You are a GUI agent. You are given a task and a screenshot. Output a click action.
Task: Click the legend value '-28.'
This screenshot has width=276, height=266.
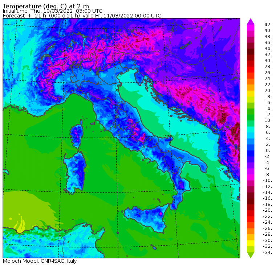click(268, 234)
